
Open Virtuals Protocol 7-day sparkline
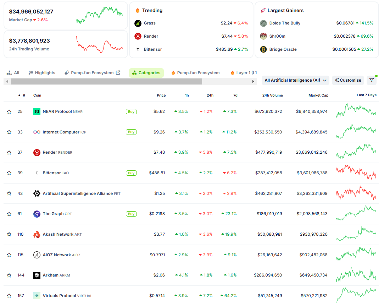(356, 295)
